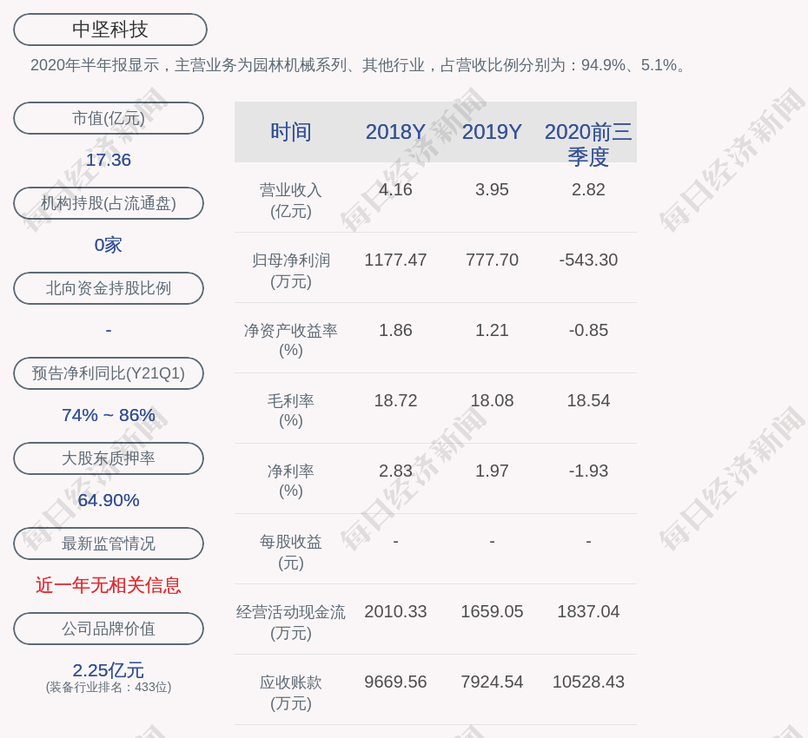Select the gross margin value 18.54
This screenshot has width=808, height=738.
(x=588, y=400)
